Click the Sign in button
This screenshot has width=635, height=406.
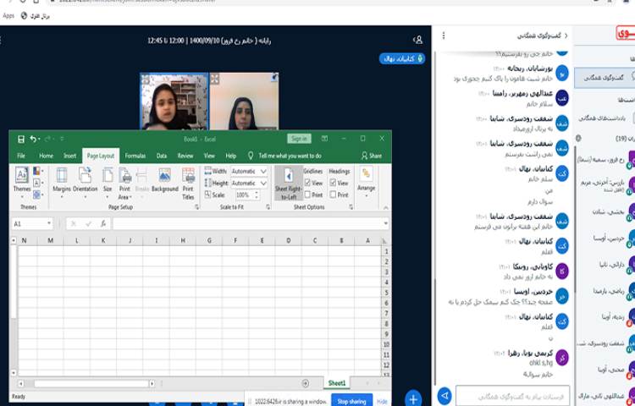(299, 139)
